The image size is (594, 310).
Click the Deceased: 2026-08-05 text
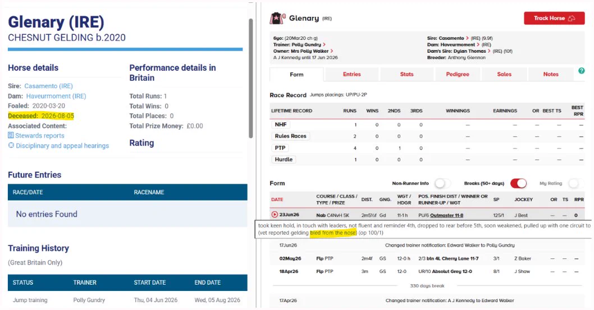pos(41,116)
